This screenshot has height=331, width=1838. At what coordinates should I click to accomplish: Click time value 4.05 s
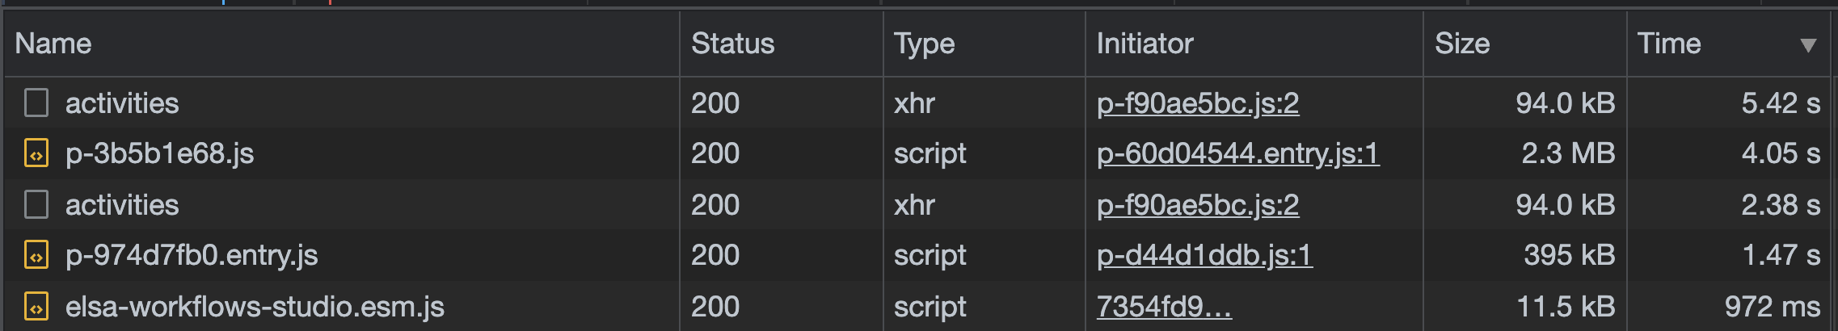1781,153
